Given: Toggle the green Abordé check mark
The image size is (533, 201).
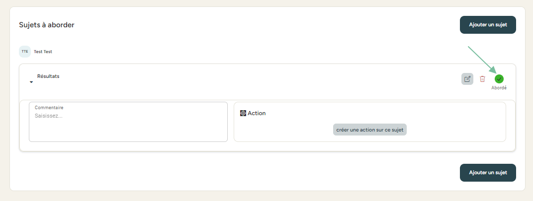Looking at the screenshot, I should [499, 79].
